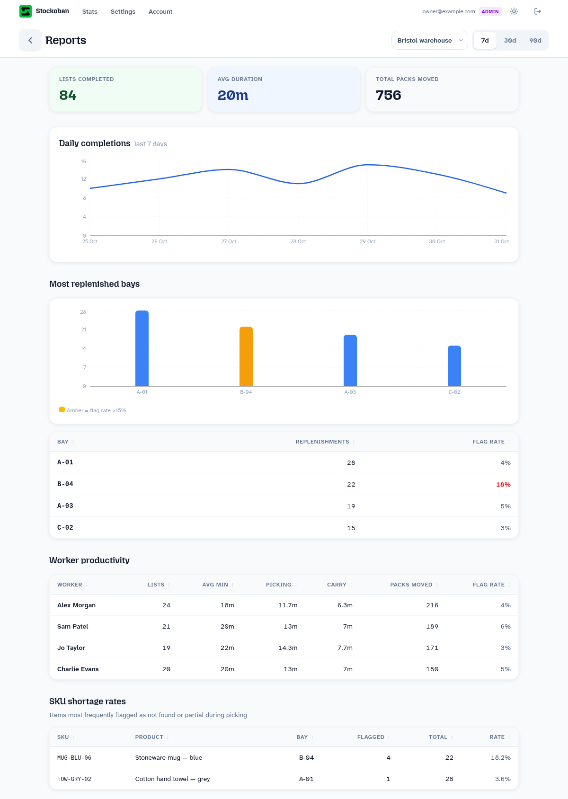Click the C-02 bar in chart
This screenshot has width=568, height=799.
[x=454, y=366]
